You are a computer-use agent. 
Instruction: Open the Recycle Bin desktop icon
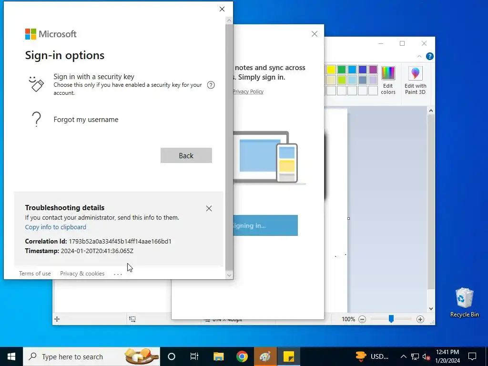pyautogui.click(x=464, y=303)
